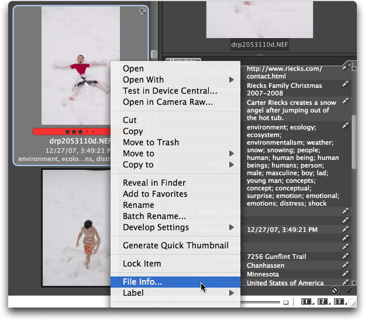
Task: Click the metadata panel vertical scrollbar thumb
Action: pyautogui.click(x=354, y=142)
